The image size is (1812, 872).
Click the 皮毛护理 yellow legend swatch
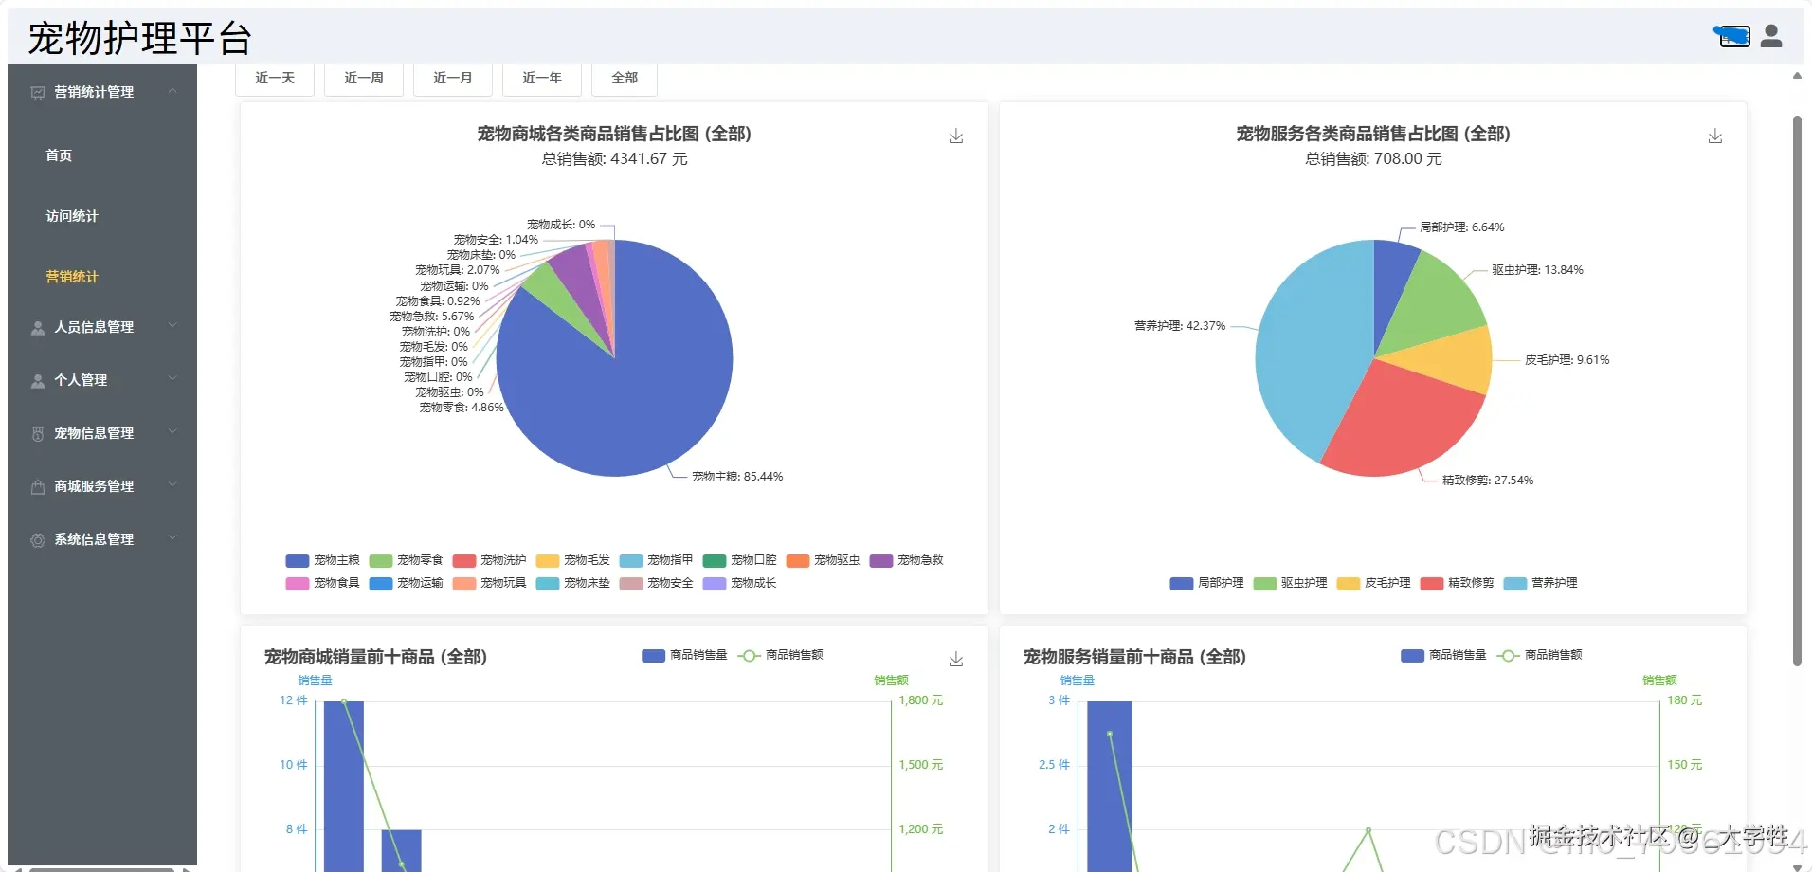point(1349,583)
